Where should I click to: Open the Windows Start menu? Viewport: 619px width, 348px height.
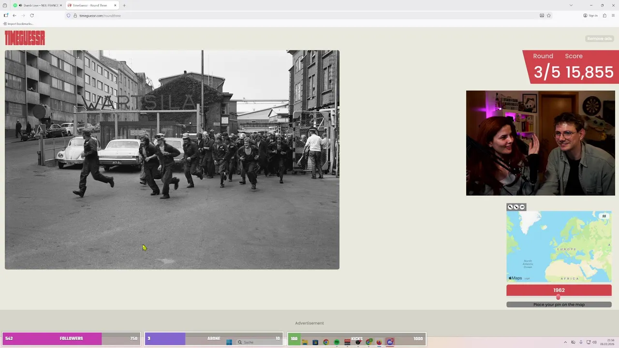click(x=229, y=342)
